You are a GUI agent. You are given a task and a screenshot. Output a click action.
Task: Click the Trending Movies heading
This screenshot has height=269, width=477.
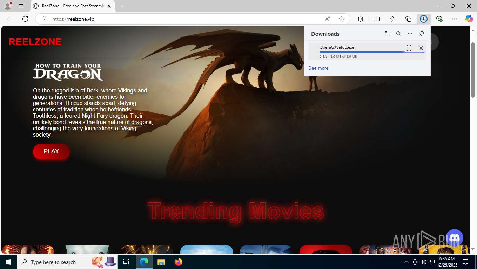(x=236, y=211)
